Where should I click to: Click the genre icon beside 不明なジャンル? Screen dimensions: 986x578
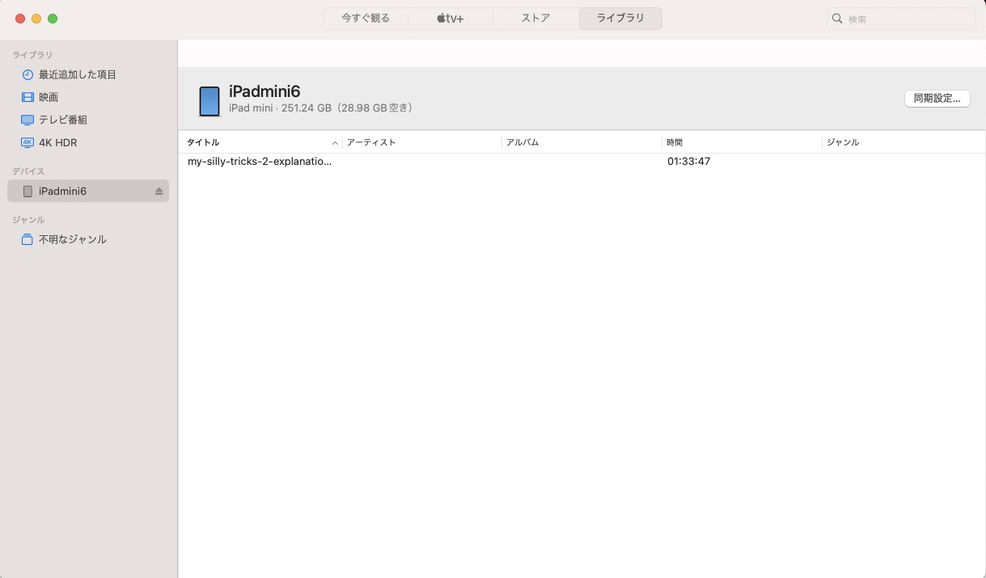28,239
